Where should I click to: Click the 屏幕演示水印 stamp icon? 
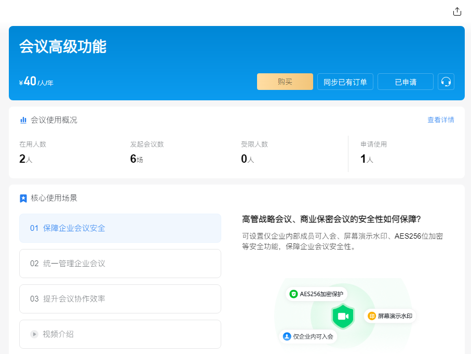[371, 316]
